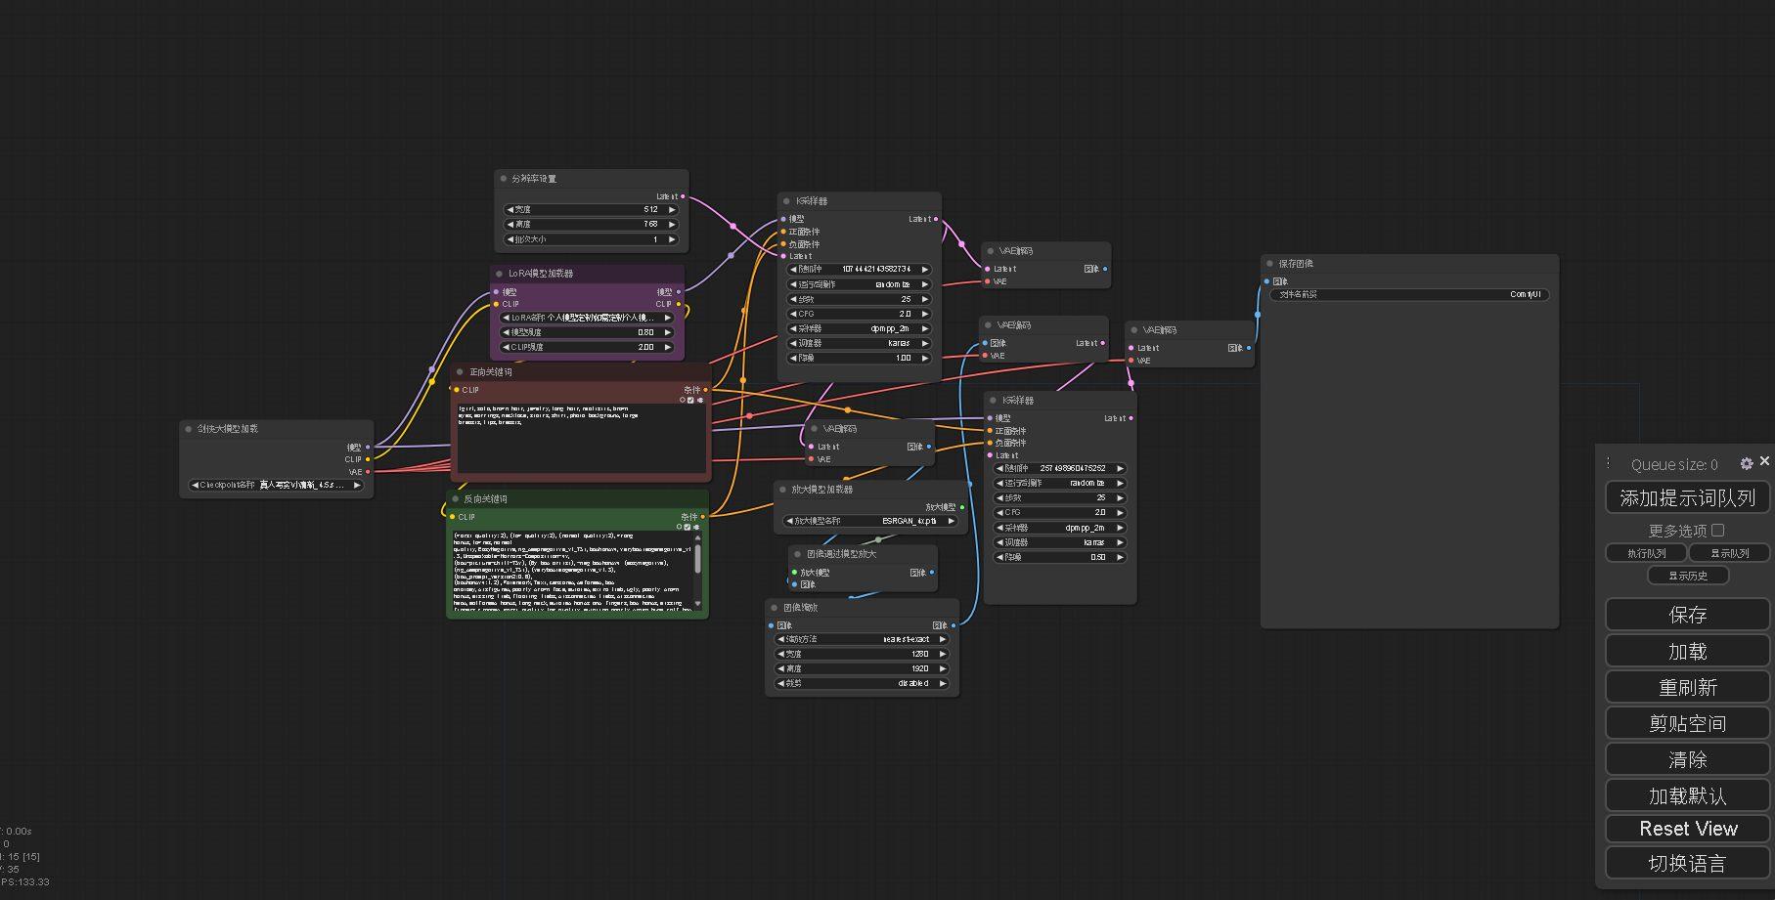The image size is (1775, 900).
Task: Toggle the checkbox in the 反向关键词 node
Action: (688, 527)
